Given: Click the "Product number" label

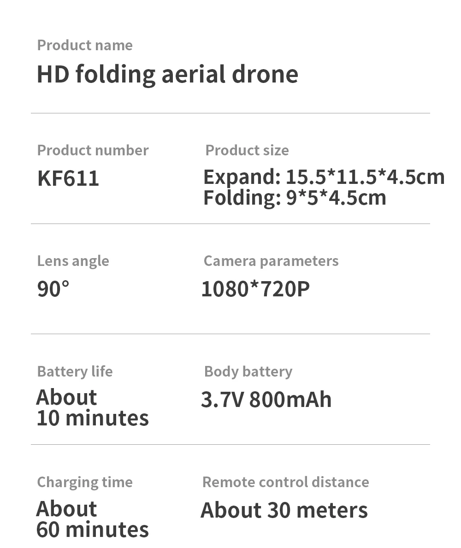Looking at the screenshot, I should [x=93, y=150].
